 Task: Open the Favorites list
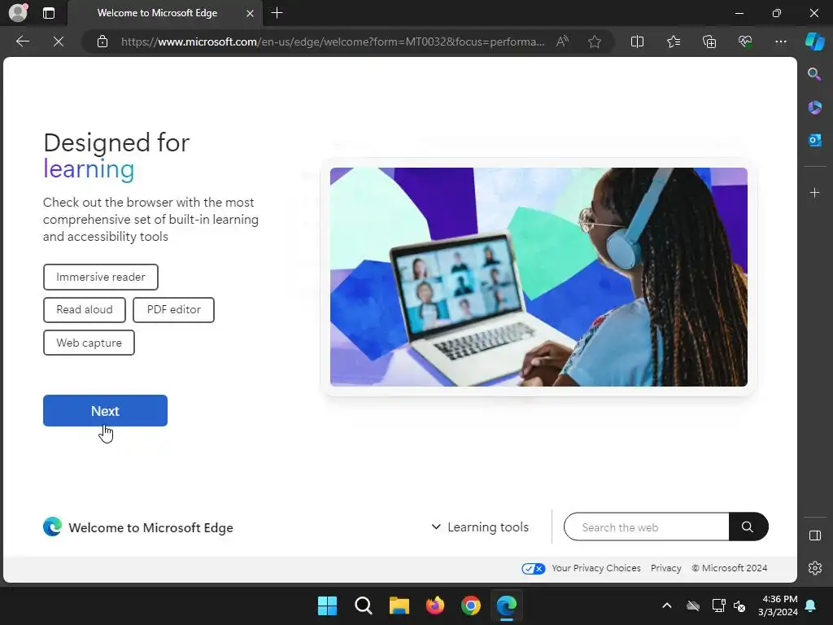[x=673, y=42]
